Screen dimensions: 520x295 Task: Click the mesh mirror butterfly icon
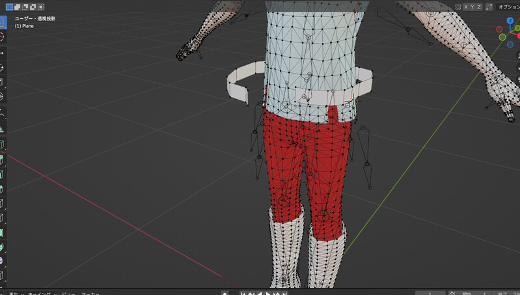click(x=458, y=7)
